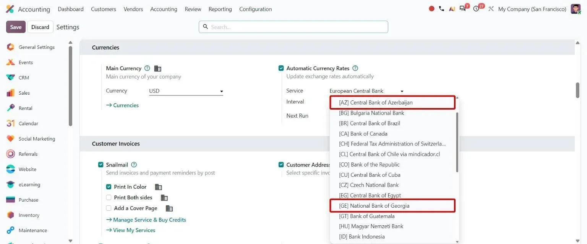Toggle the Automatic Currency Rates checkbox

coord(281,68)
